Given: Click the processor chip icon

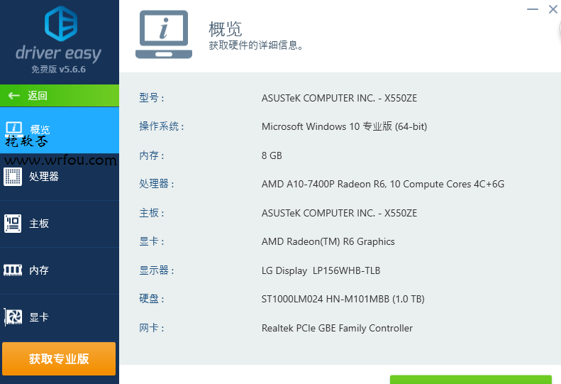Looking at the screenshot, I should pyautogui.click(x=13, y=177).
